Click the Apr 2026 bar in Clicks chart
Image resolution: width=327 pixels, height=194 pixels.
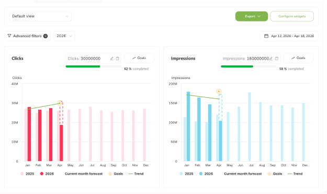61,143
